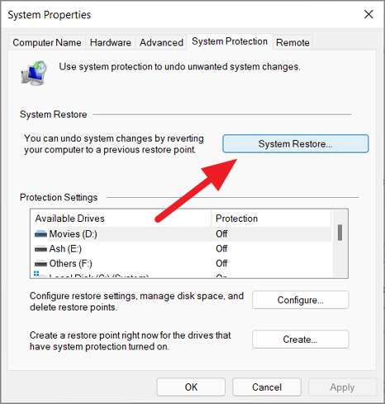
Task: Open Configure restore settings button
Action: [301, 300]
